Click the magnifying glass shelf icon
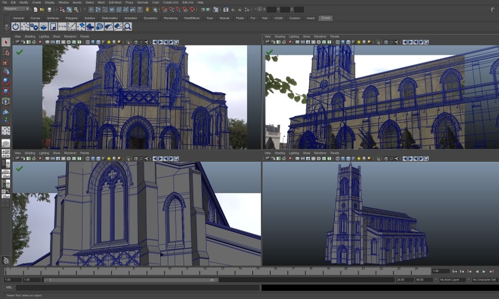 tap(128, 27)
